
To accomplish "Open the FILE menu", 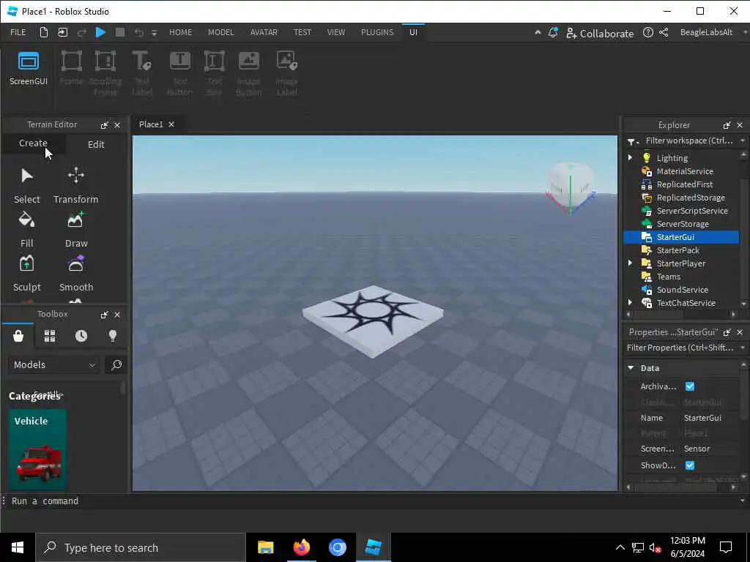I will coord(18,32).
